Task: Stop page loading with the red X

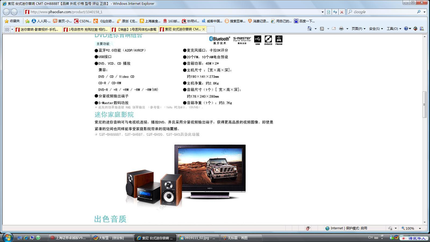Action: 342,12
